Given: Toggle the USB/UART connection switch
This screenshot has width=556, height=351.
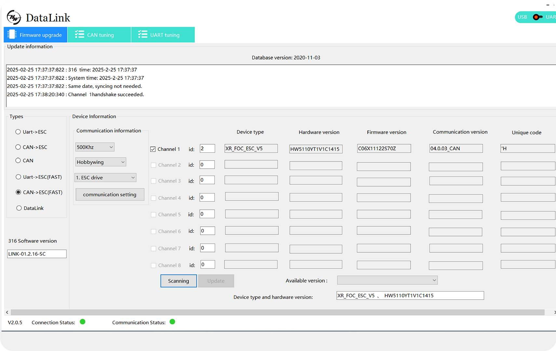Looking at the screenshot, I should tap(537, 17).
